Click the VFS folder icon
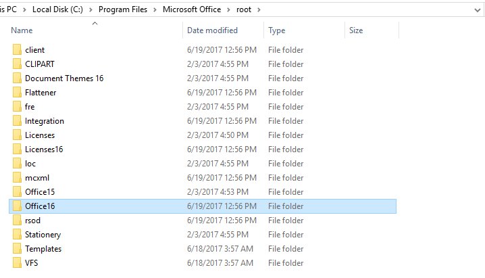This screenshot has width=485, height=278. tap(18, 263)
